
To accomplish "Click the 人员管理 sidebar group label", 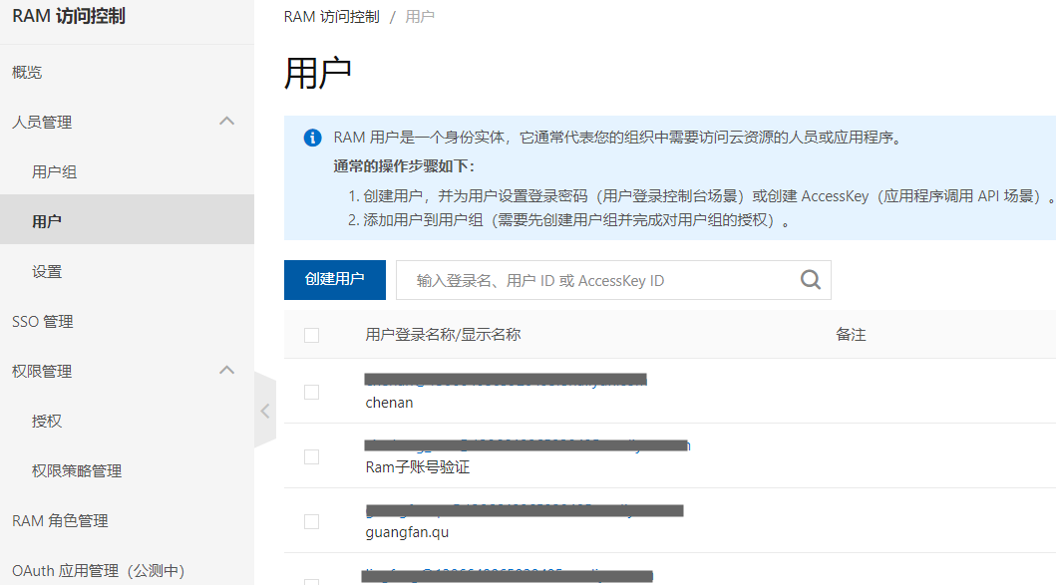I will coord(42,123).
